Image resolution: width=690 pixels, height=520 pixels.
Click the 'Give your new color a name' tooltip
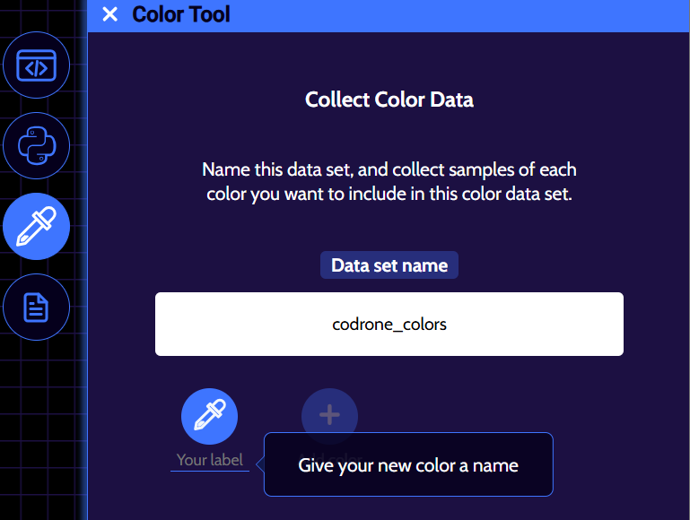tap(408, 464)
